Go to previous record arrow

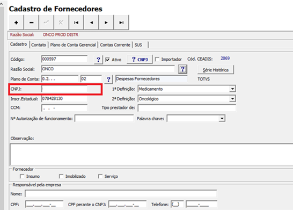pos(91,23)
